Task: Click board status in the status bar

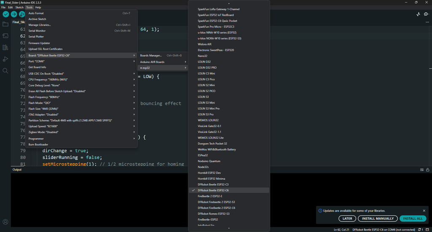Action: click(x=383, y=229)
